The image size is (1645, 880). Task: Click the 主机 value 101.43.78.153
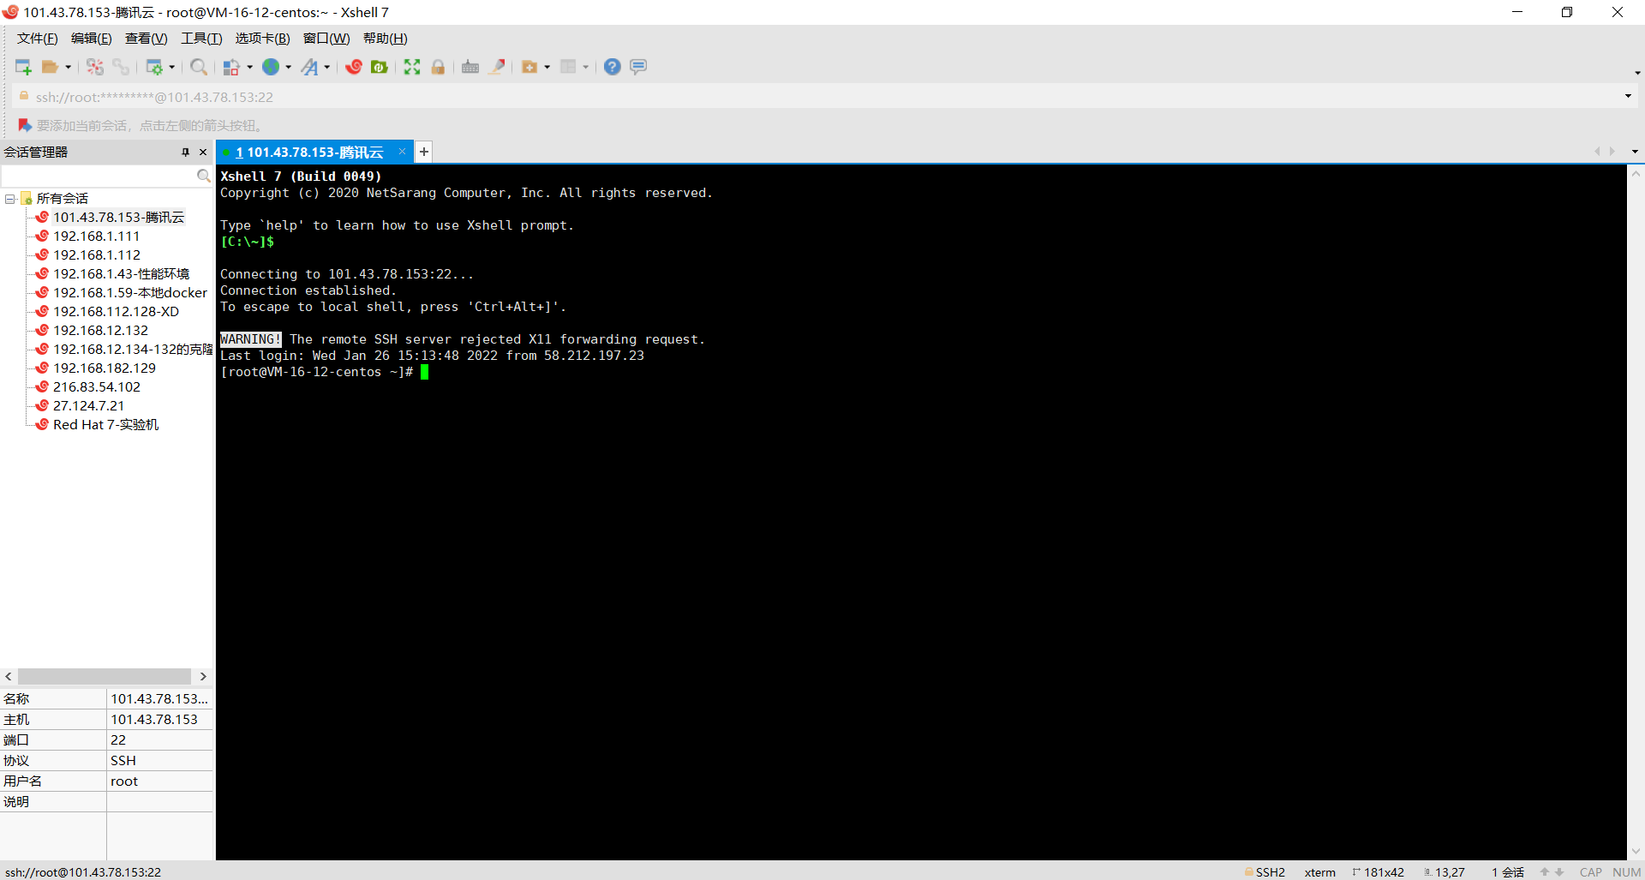pos(154,720)
